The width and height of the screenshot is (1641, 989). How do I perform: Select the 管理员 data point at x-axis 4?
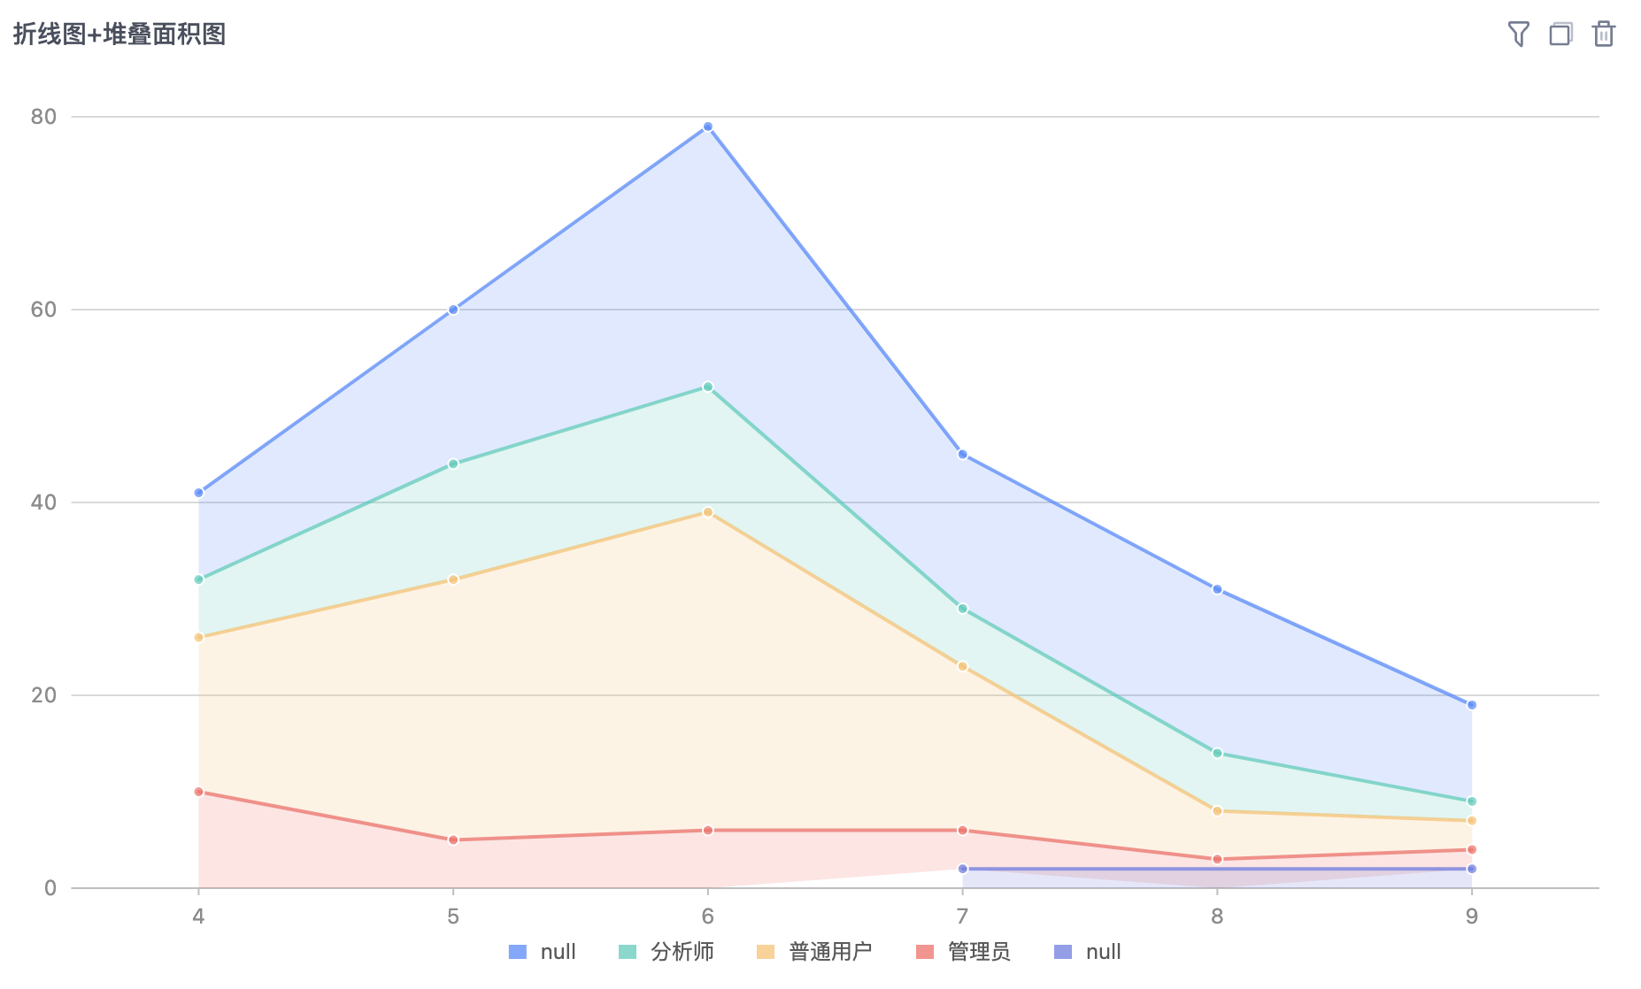pos(198,792)
